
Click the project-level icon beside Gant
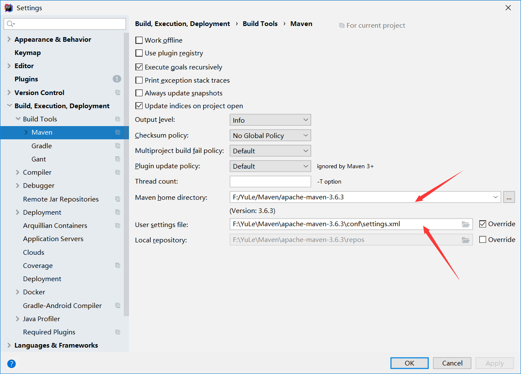click(117, 159)
